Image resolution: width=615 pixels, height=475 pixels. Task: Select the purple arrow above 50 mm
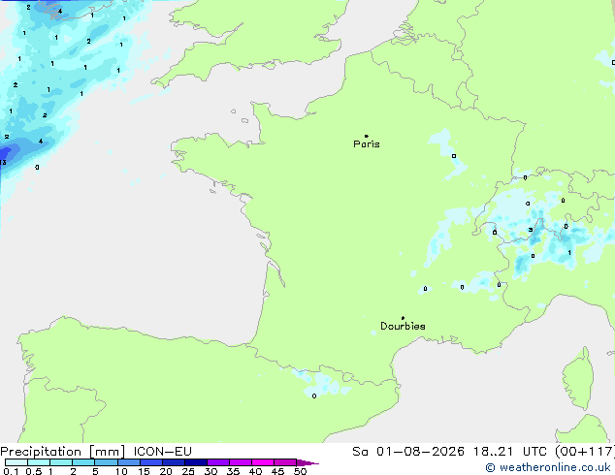[x=307, y=462]
